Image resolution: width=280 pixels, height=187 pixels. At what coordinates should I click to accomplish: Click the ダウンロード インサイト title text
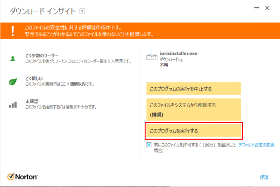[43, 11]
